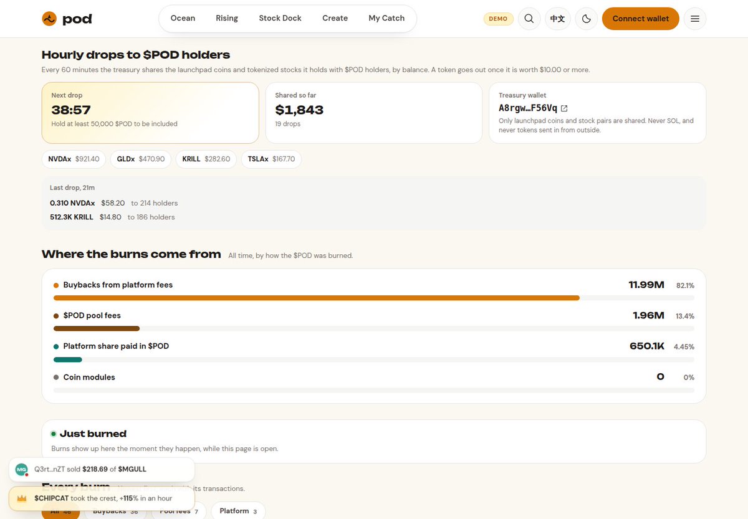Click the teal Platform share progress bar
The image size is (748, 519).
tap(68, 359)
